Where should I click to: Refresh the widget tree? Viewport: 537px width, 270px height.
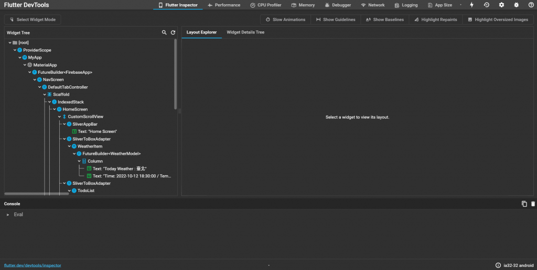[173, 32]
